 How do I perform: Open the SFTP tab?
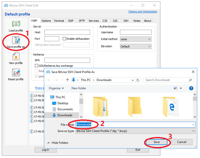[x=82, y=21]
